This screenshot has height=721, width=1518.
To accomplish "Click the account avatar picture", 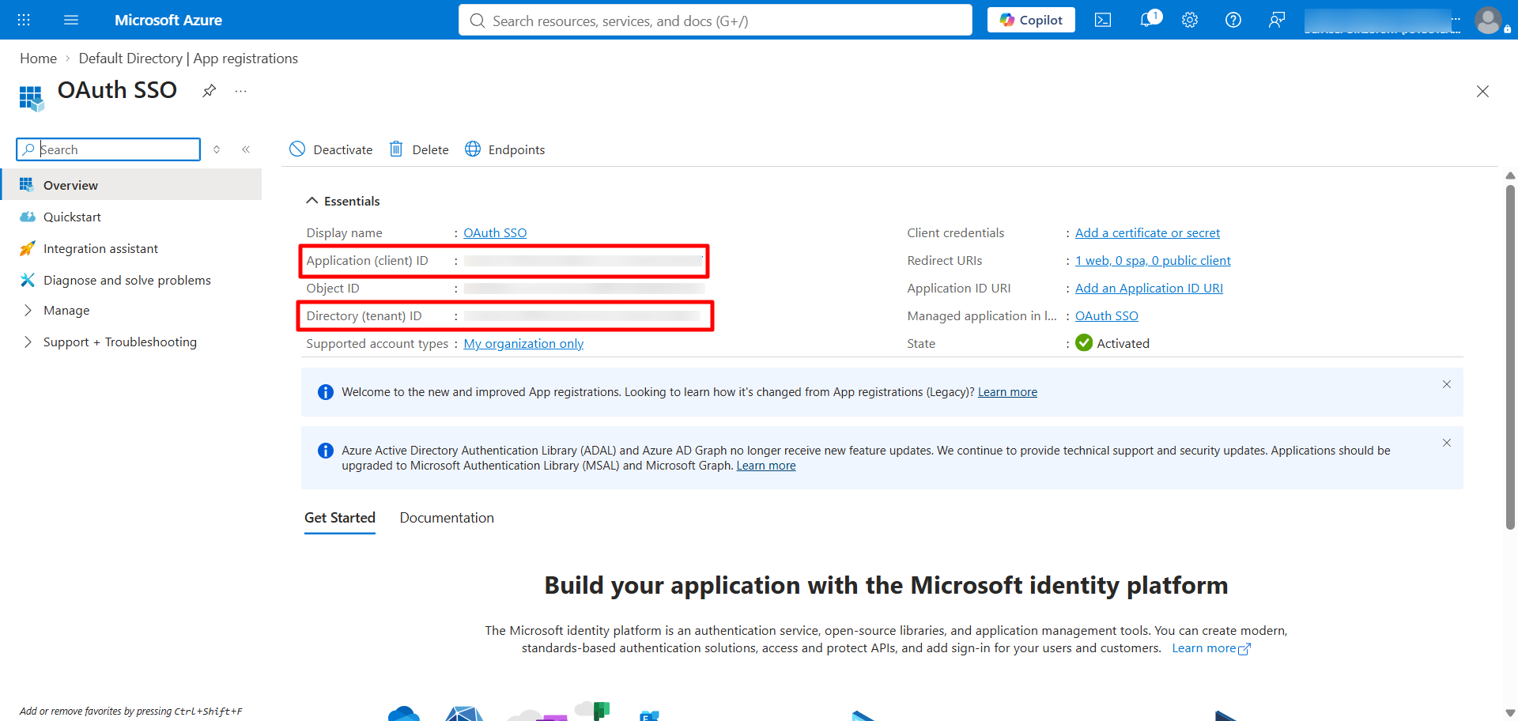I will click(x=1489, y=20).
